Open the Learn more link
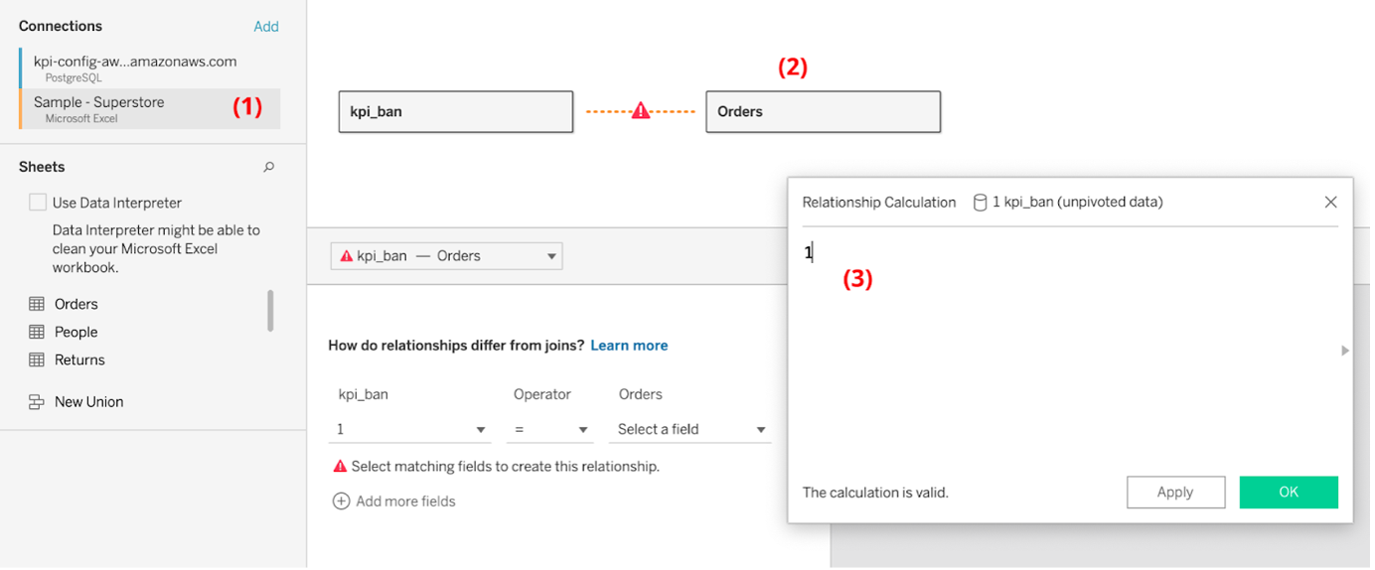This screenshot has width=1375, height=570. click(x=629, y=346)
